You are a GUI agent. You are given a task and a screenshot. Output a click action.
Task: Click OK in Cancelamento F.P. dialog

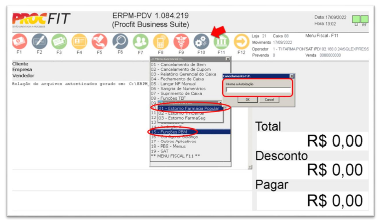[x=248, y=100]
